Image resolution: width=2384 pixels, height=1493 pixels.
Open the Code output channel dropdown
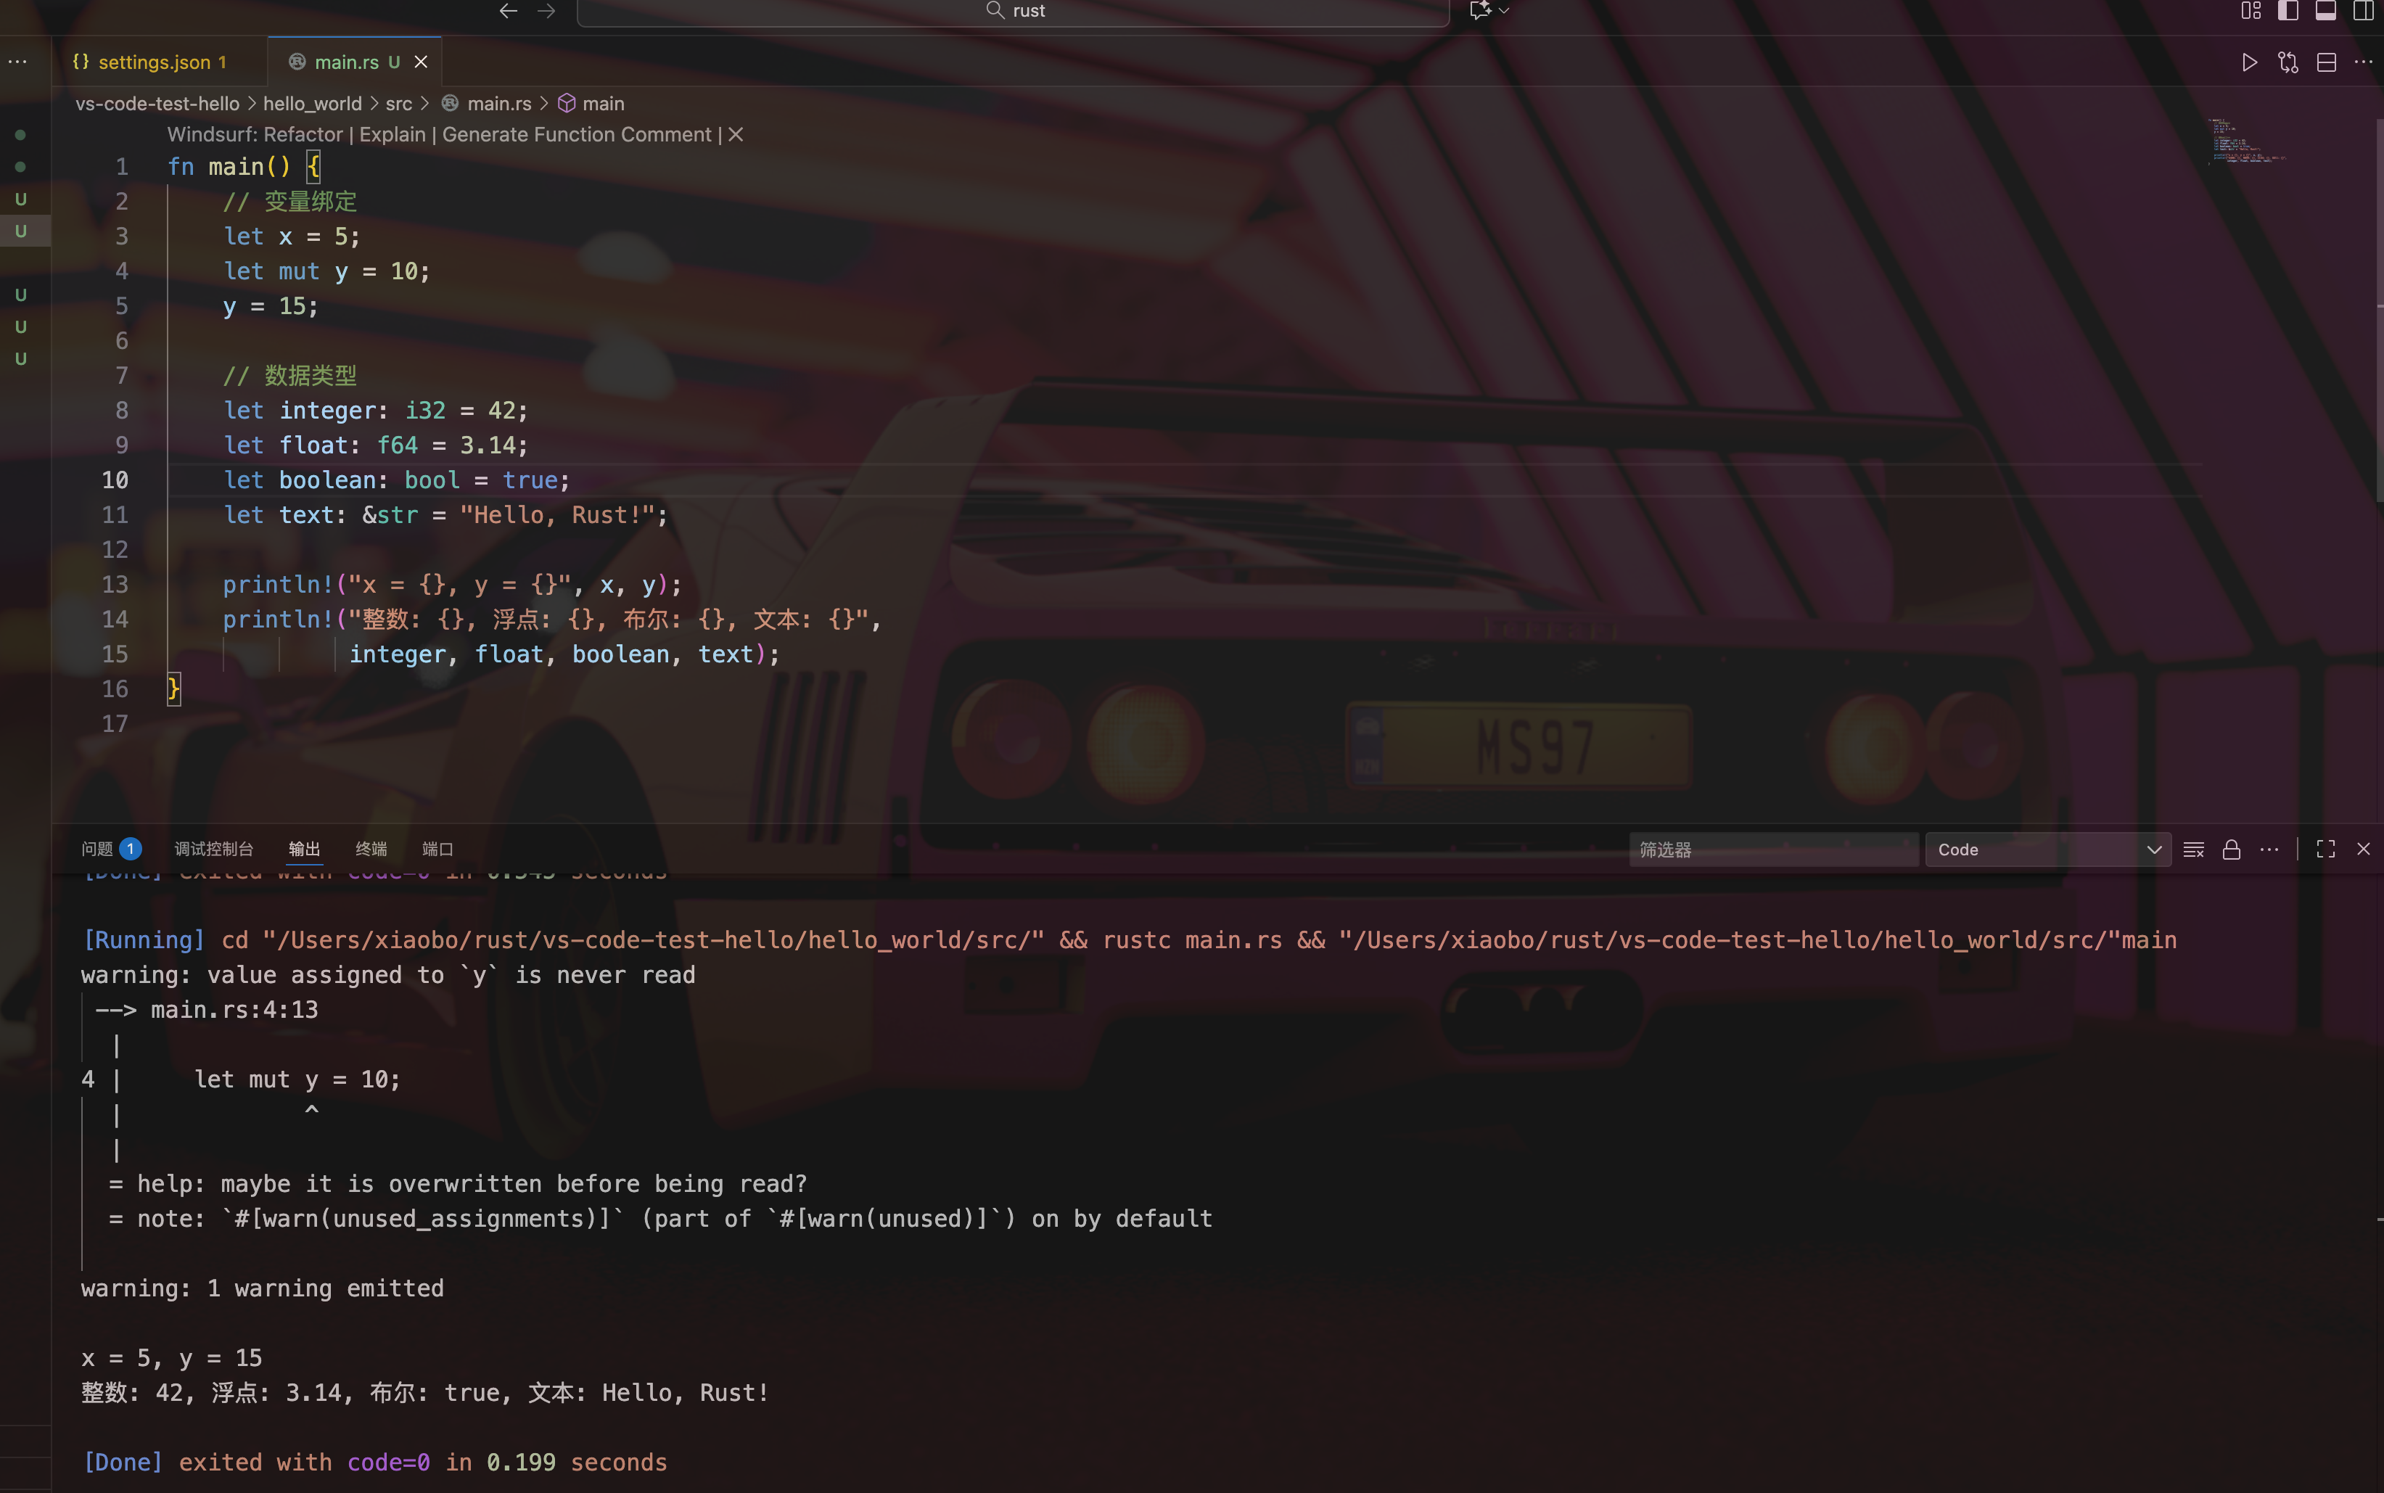[2047, 850]
